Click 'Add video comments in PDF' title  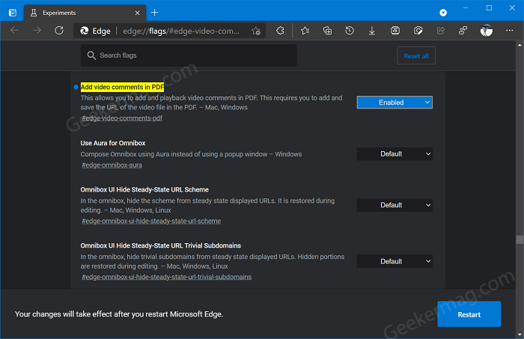(x=122, y=87)
